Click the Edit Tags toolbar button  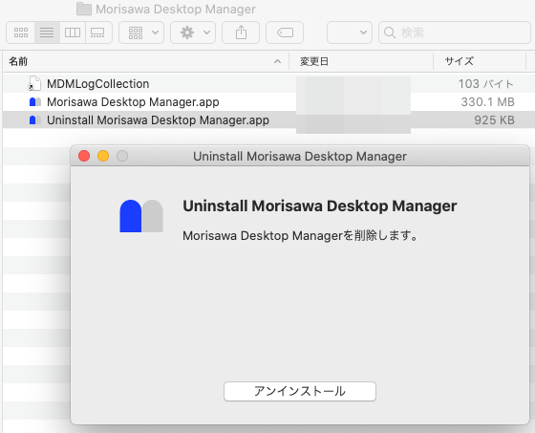coord(285,32)
